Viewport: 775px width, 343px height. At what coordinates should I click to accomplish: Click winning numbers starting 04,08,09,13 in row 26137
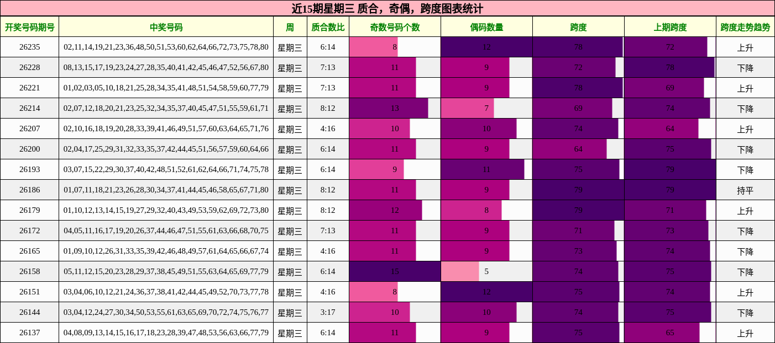[x=166, y=333]
